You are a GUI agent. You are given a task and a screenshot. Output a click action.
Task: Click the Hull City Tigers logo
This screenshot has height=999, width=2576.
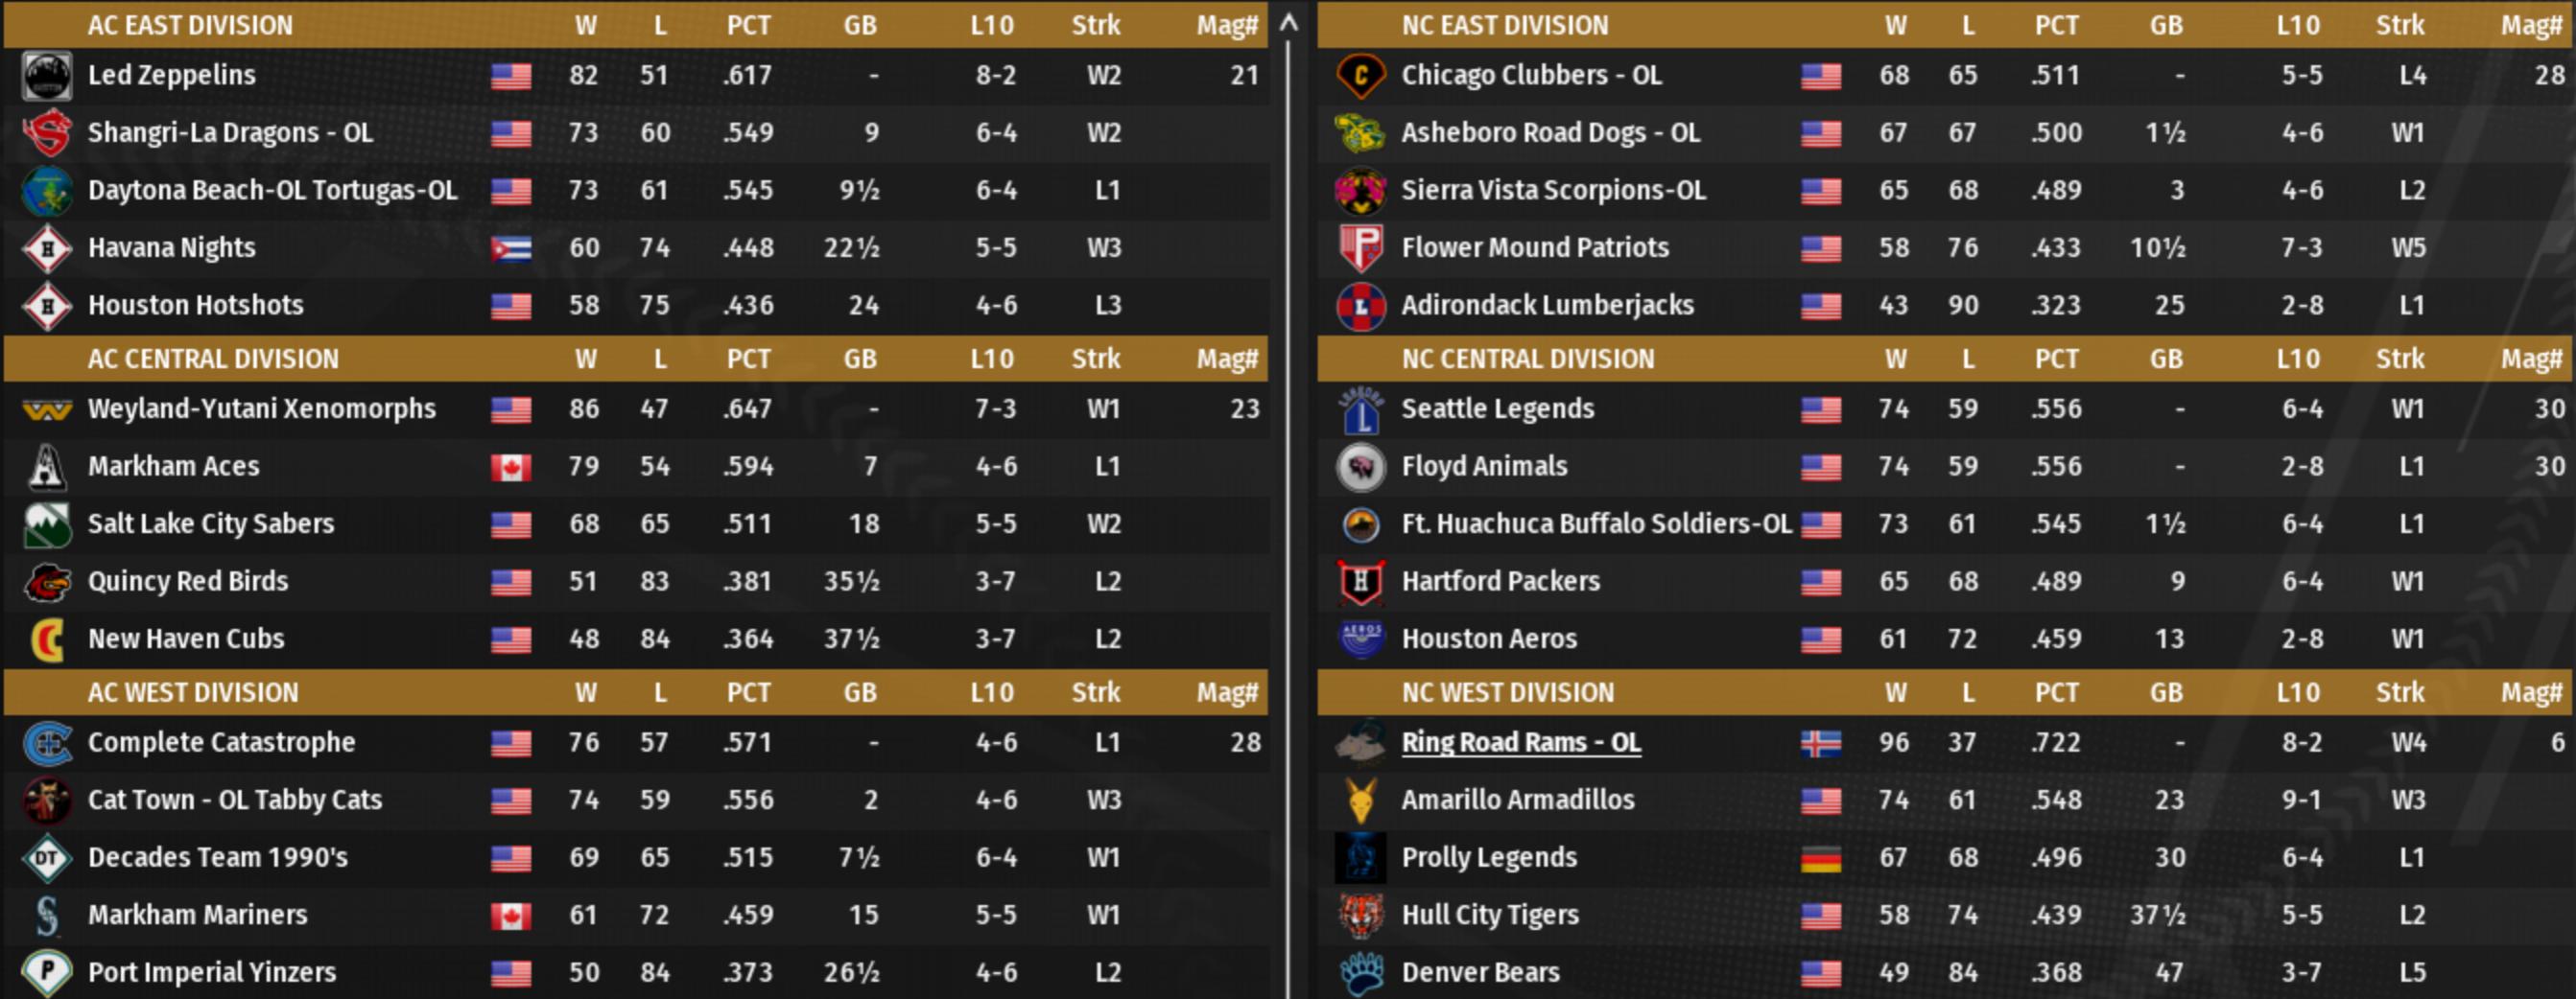coord(1360,915)
